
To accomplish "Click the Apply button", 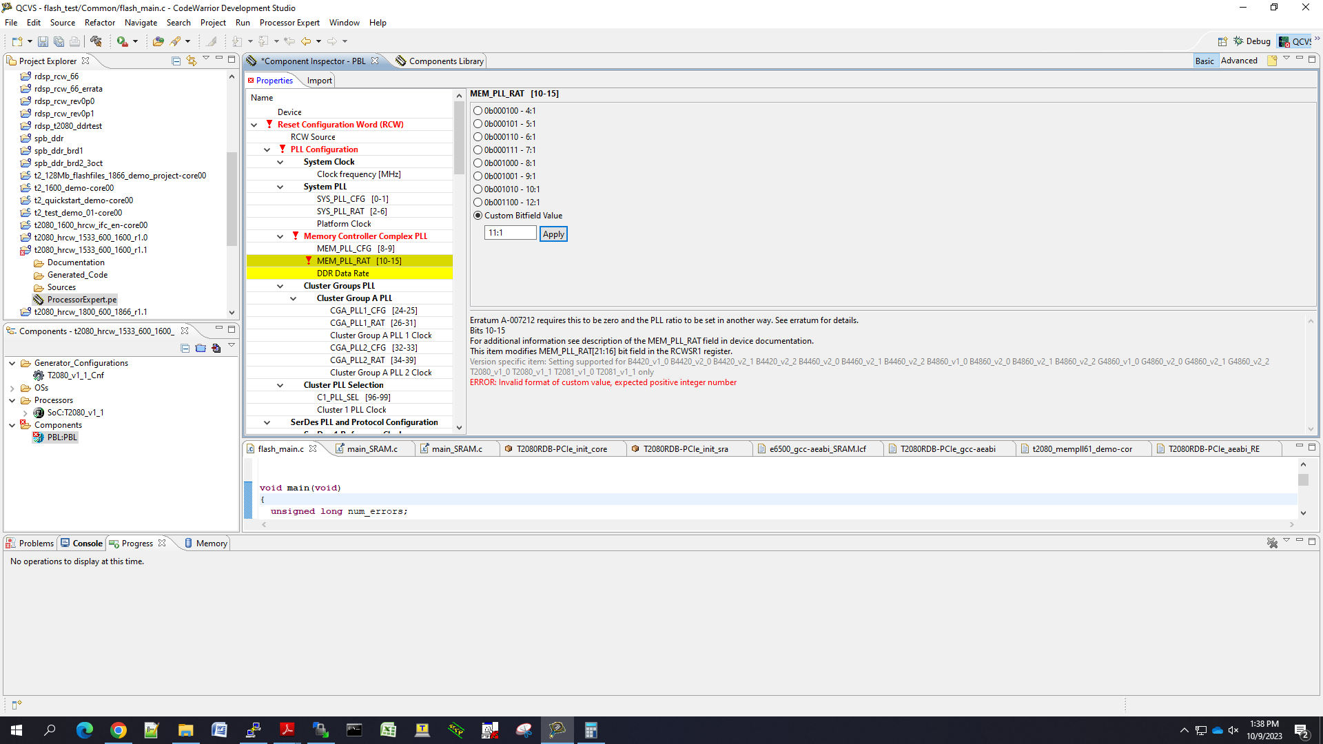I will (553, 234).
